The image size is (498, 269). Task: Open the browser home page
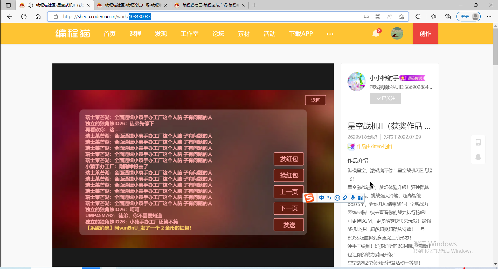point(38,17)
